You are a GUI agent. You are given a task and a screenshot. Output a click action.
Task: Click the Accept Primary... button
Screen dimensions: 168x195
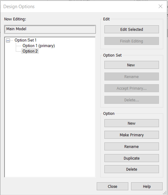click(x=132, y=88)
